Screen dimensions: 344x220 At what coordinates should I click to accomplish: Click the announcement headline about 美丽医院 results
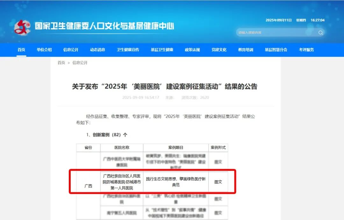click(x=165, y=86)
